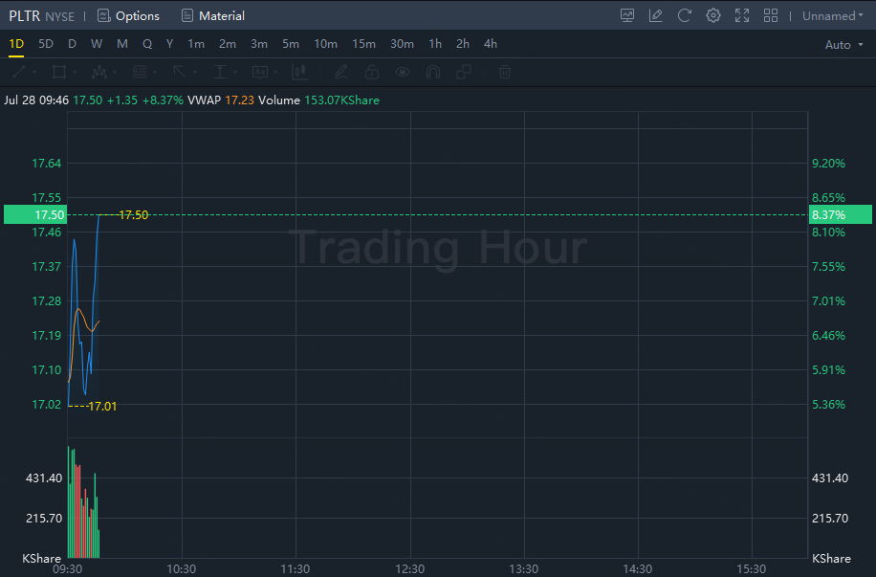Screen dimensions: 876x577
Task: Click the VWAP value 17.23
Action: (x=239, y=100)
